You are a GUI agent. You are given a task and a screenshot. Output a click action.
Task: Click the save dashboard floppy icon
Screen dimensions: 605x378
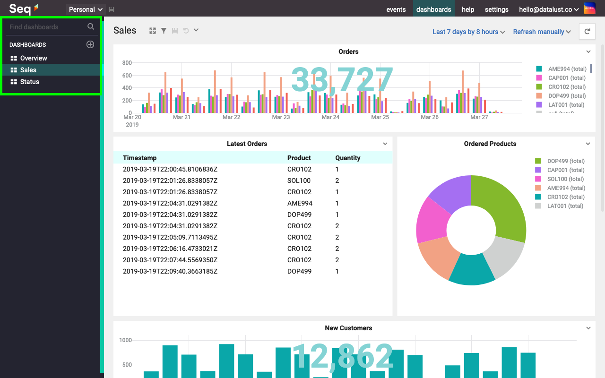point(175,31)
